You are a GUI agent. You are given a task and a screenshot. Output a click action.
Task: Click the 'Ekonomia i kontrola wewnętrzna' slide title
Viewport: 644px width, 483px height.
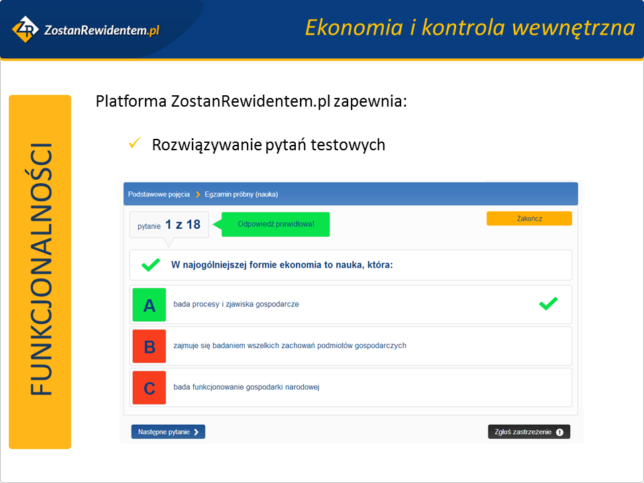[469, 28]
